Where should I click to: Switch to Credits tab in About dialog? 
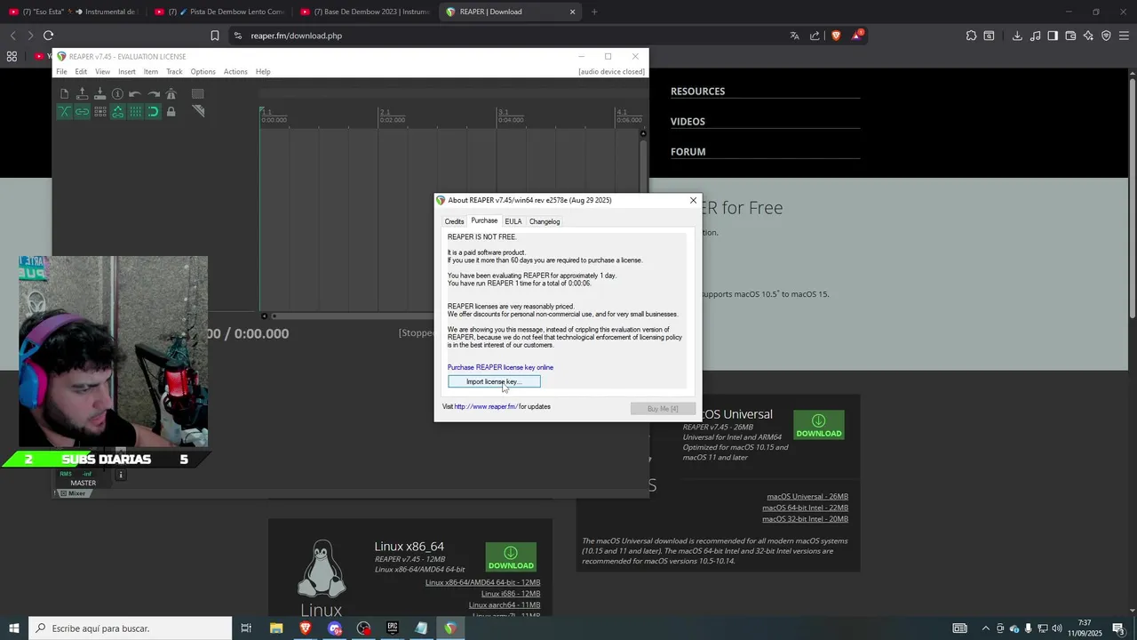point(454,221)
